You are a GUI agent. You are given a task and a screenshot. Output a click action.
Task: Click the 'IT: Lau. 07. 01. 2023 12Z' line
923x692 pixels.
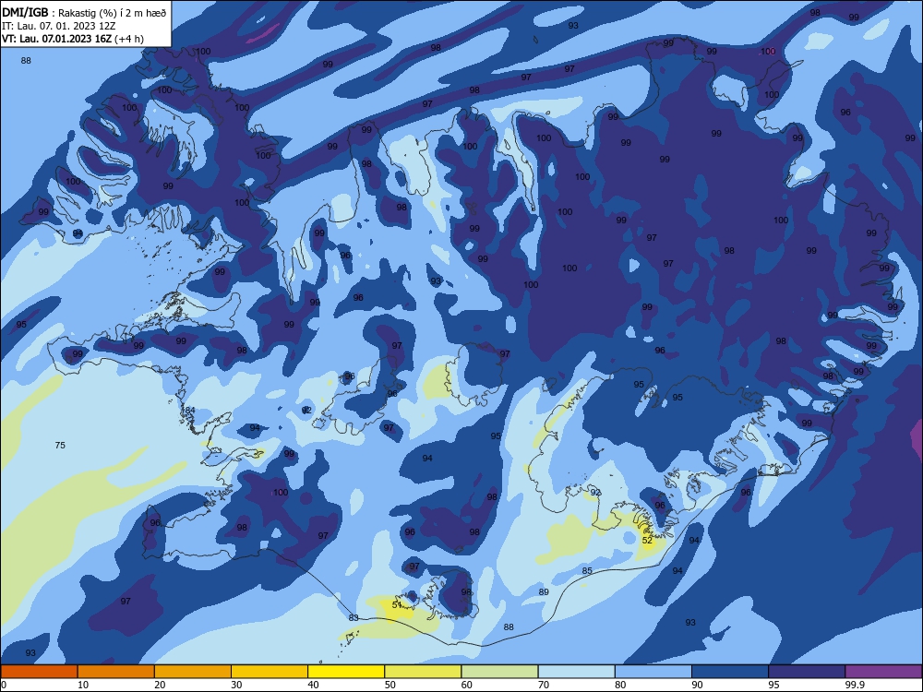pyautogui.click(x=59, y=26)
